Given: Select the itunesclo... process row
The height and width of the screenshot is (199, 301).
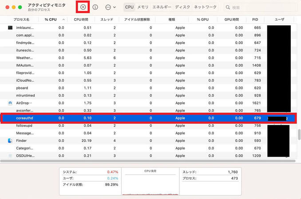Looking at the screenshot, I should coord(147,50).
